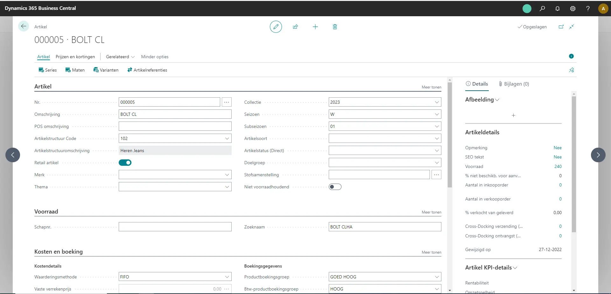Image resolution: width=611 pixels, height=294 pixels.
Task: Open user account avatar A
Action: point(603,9)
